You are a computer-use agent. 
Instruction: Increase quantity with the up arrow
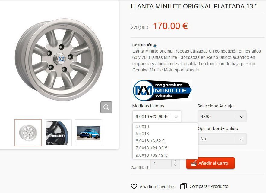click(x=175, y=161)
